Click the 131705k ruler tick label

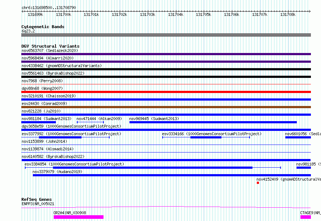pyautogui.click(x=203, y=14)
